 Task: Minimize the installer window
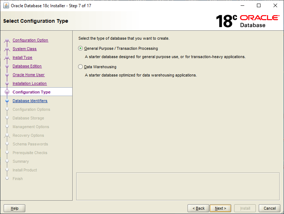[242, 6]
